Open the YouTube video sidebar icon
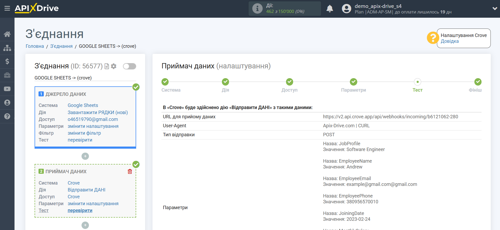This screenshot has width=500, height=230. tap(7, 89)
